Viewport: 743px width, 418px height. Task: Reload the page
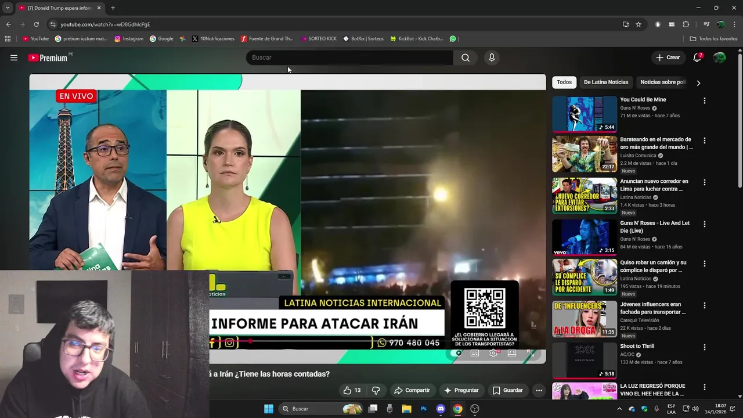coord(36,24)
